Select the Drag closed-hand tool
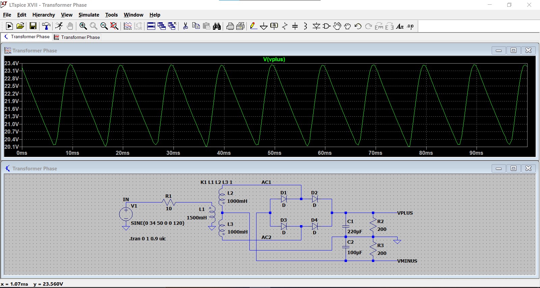540x288 pixels. pyautogui.click(x=348, y=26)
